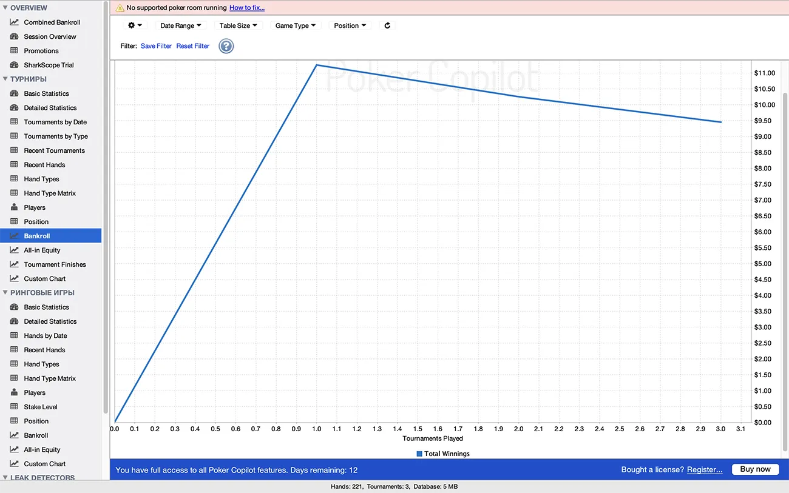
Task: Open the help question-mark circle
Action: [x=226, y=45]
